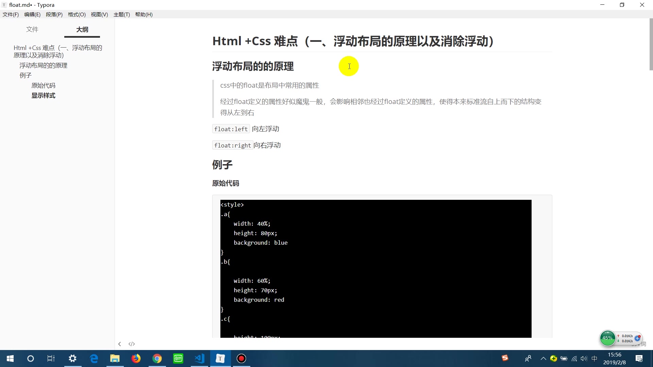Click the 'background: blue' code line
Viewport: 653px width, 367px height.
pos(261,243)
